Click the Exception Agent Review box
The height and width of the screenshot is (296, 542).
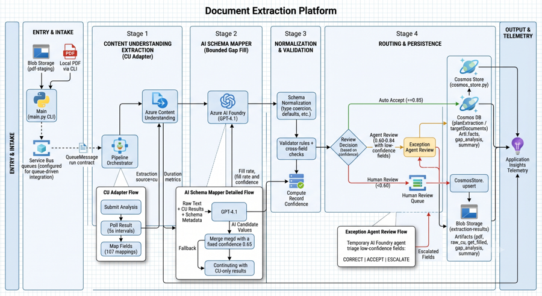[419, 147]
